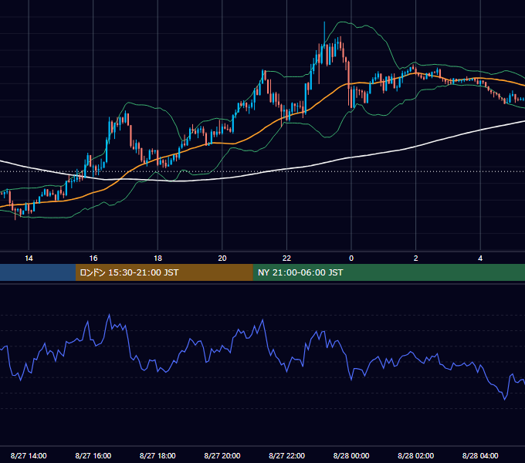The width and height of the screenshot is (525, 463).
Task: Click the hour label 18 on time axis
Action: (x=157, y=259)
